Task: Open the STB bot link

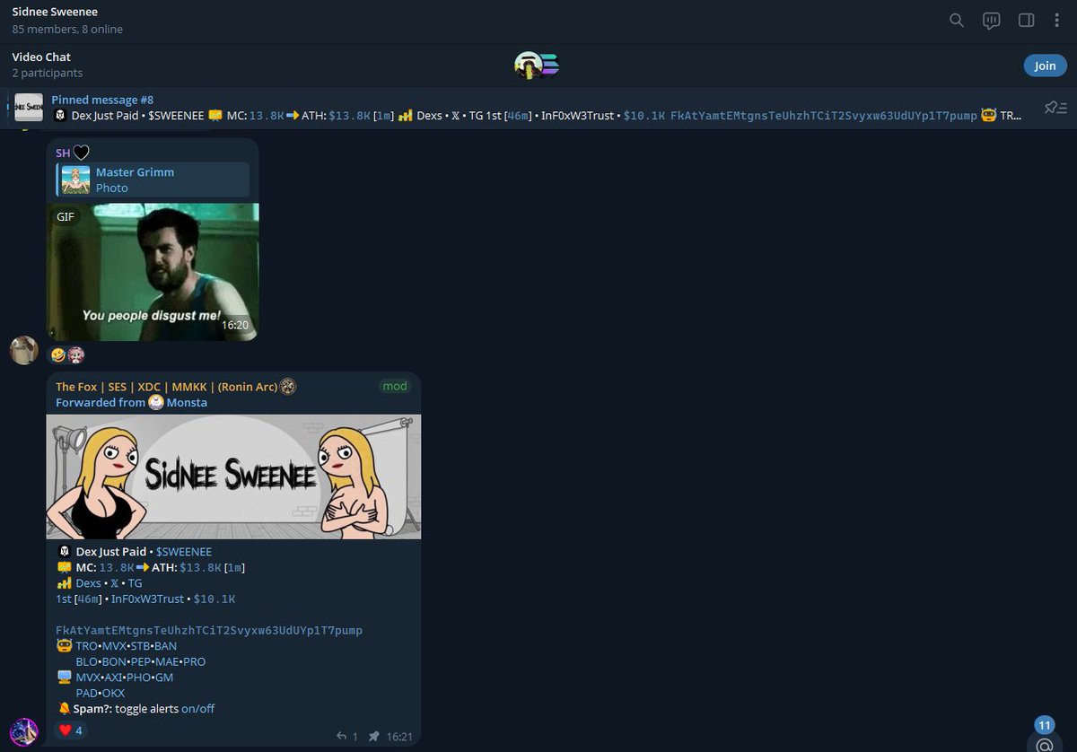Action: click(x=142, y=646)
